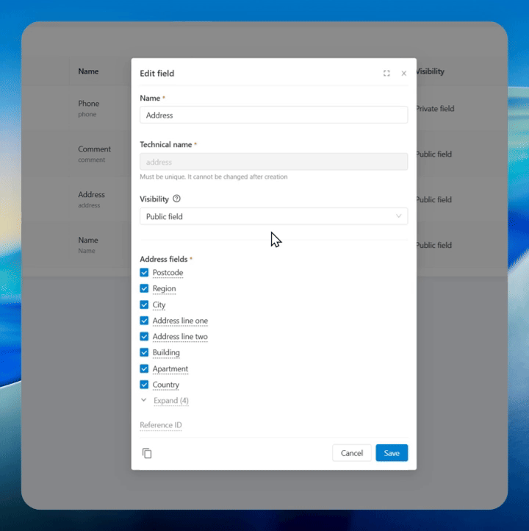Screen dimensions: 529x531
Task: Toggle the Address line two checkbox
Action: pyautogui.click(x=144, y=336)
